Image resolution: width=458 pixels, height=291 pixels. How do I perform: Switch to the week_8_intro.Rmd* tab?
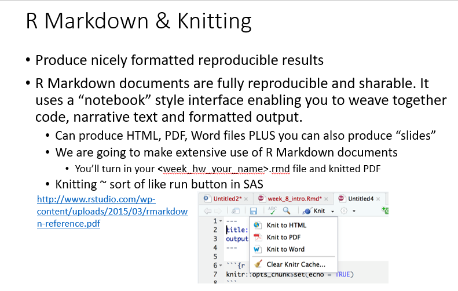click(294, 199)
